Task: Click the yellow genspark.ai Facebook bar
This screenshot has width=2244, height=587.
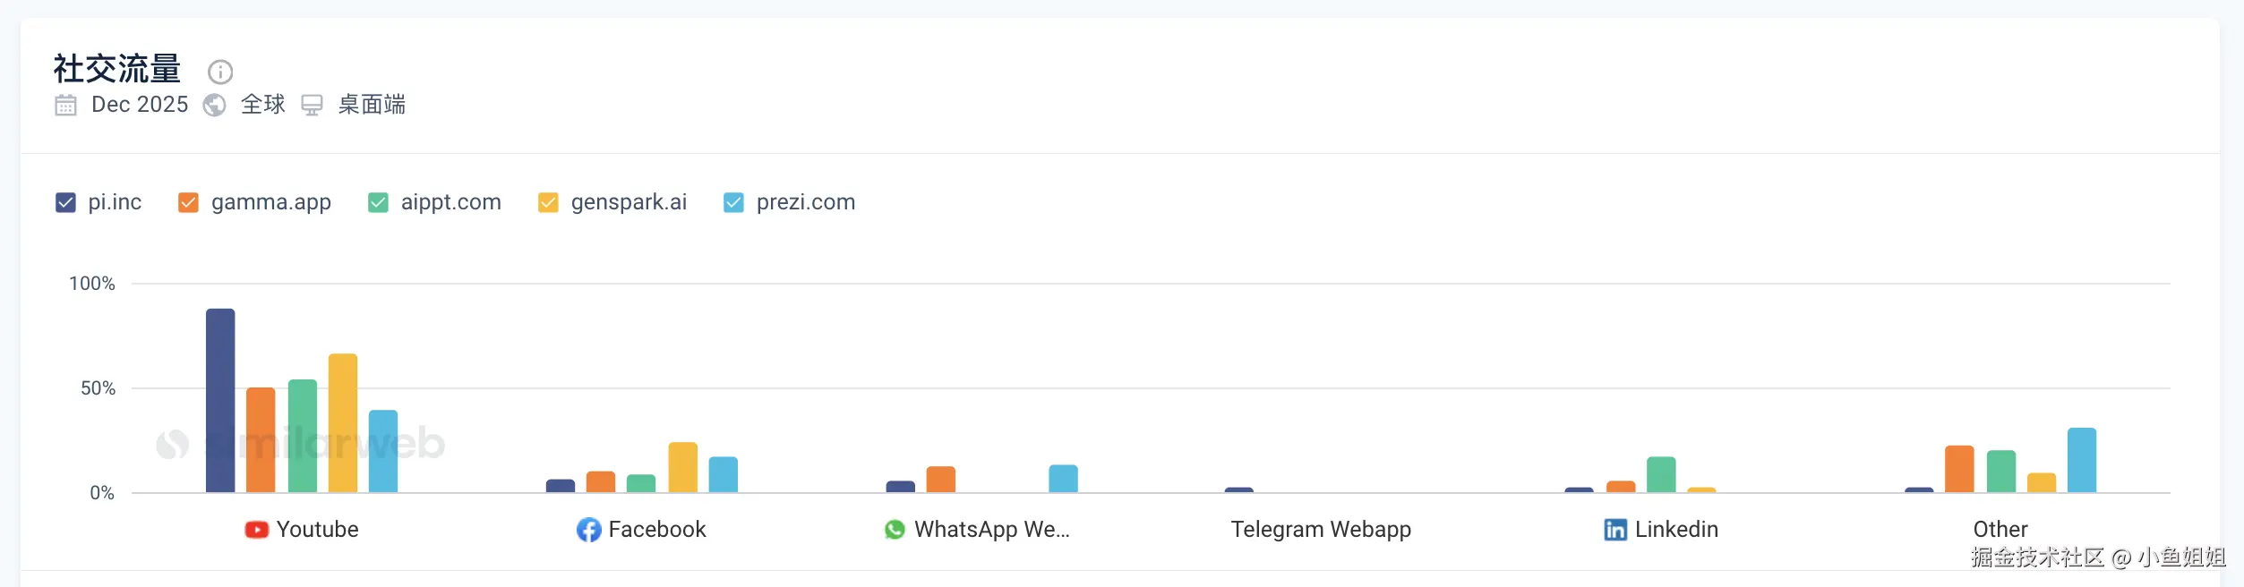Action: pos(682,467)
